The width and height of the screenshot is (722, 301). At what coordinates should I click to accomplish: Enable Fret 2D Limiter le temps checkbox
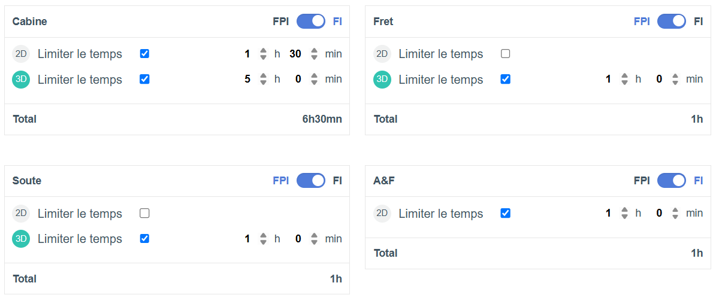505,54
